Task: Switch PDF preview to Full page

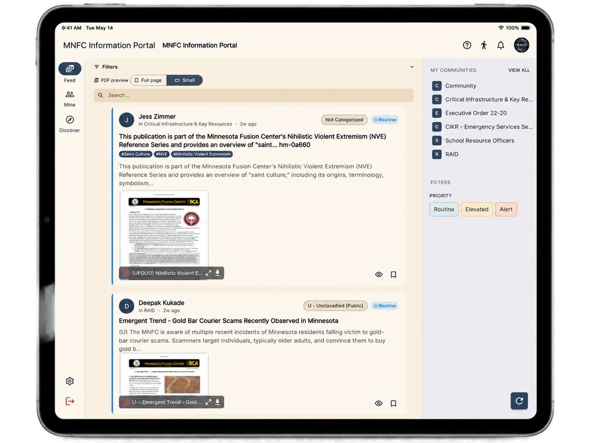Action: tap(148, 80)
